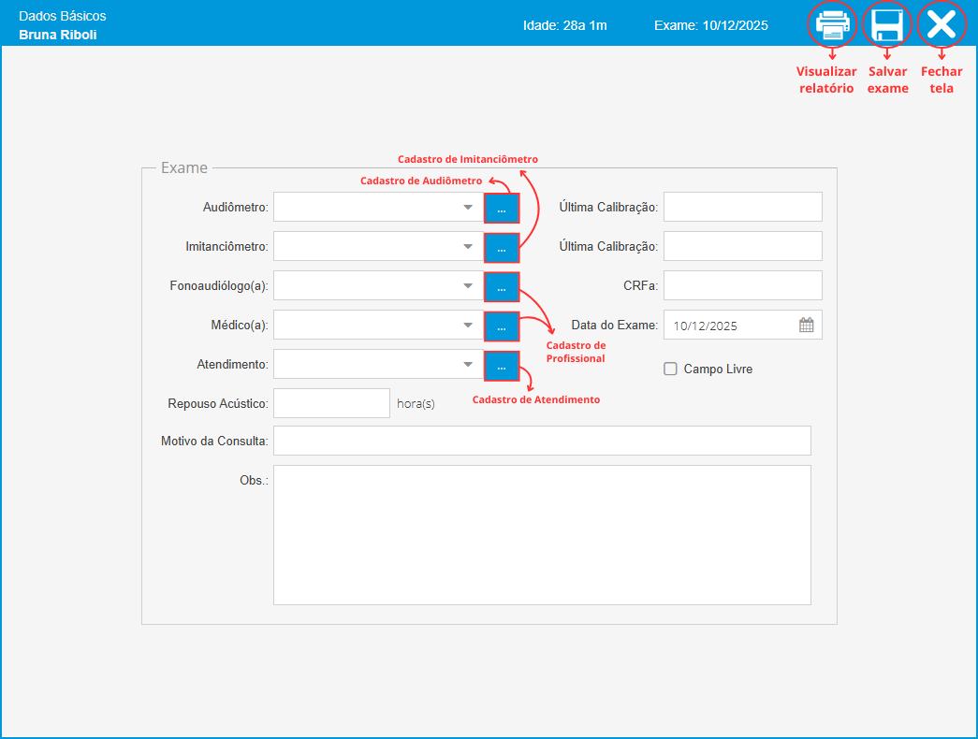The image size is (978, 739).
Task: Expand the Fonoaudiólogo(a) dropdown
Action: tap(468, 286)
